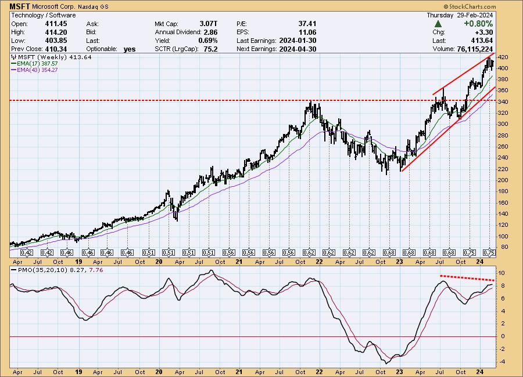This screenshot has height=377, width=523.
Task: Click the purple EMA(43) legend line marker
Action: point(14,70)
